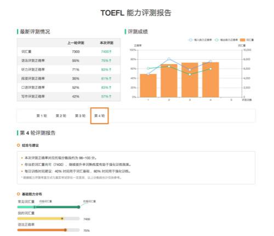Click the 42% previous writing value
This screenshot has width=274, height=236.
pos(76,96)
